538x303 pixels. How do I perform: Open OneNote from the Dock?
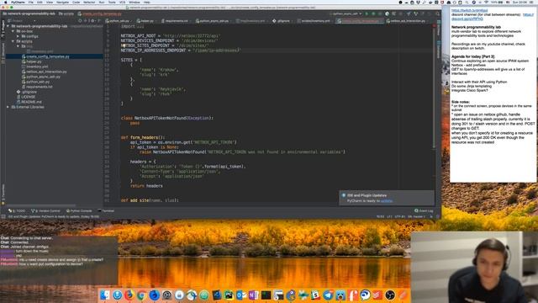254,295
